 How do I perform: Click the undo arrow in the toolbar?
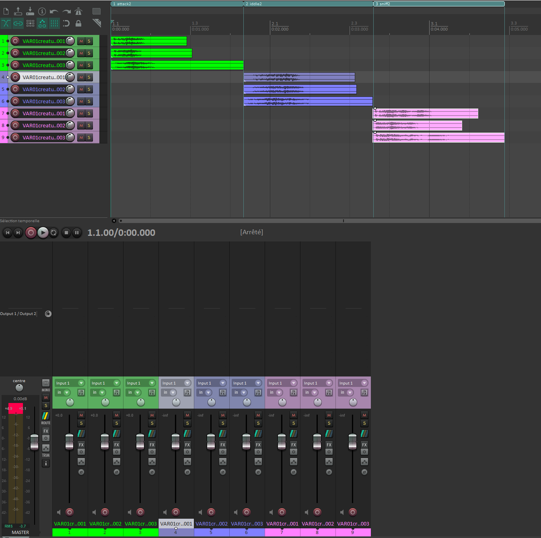point(54,11)
